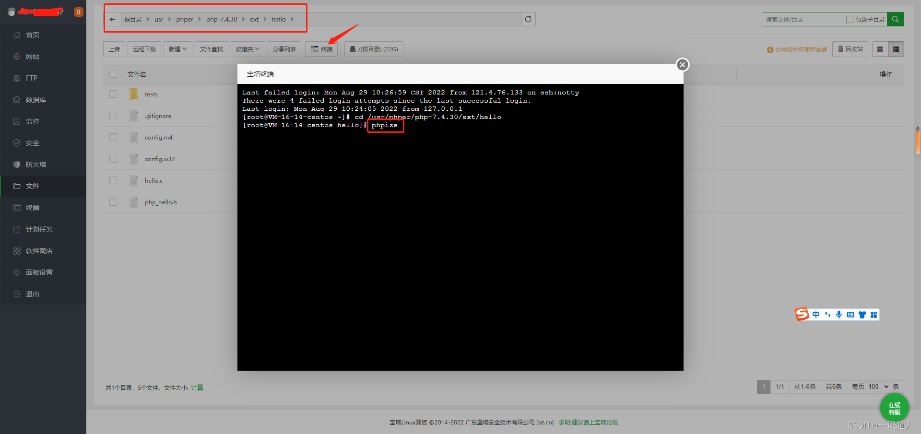
Task: Click the 搜索文件/目录 search field
Action: tap(803, 19)
